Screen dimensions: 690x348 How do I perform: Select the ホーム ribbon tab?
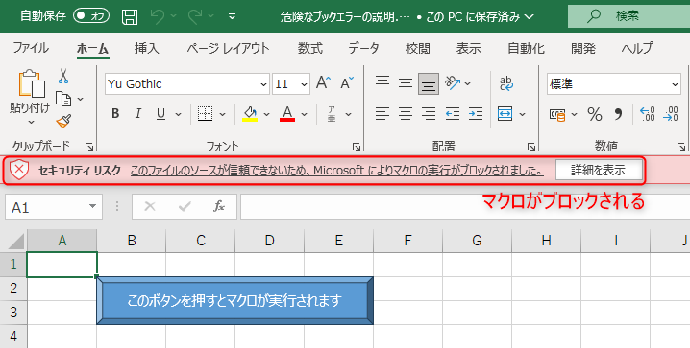click(x=92, y=48)
